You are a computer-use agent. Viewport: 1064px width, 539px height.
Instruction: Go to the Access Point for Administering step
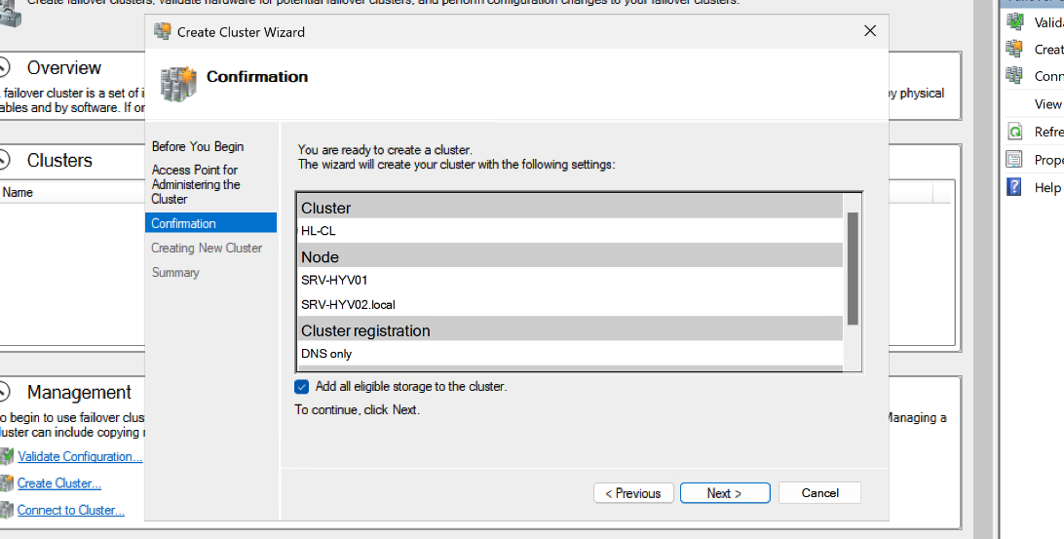tap(196, 184)
